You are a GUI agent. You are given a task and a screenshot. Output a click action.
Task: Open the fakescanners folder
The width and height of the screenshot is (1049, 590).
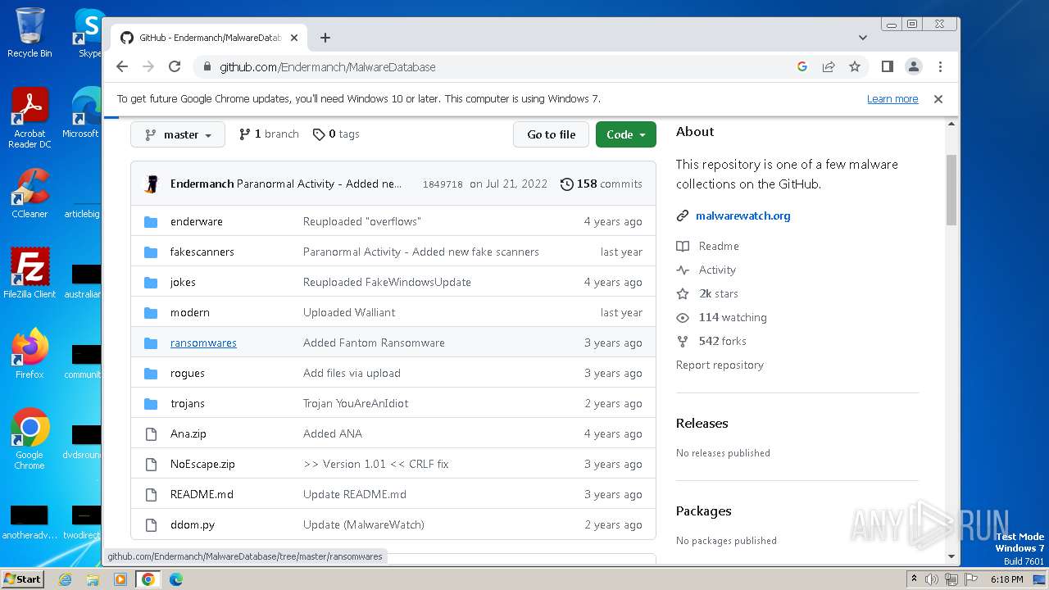(x=202, y=252)
